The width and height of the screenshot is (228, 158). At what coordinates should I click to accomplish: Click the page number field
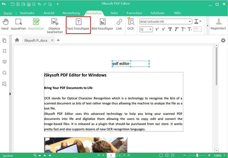[x=111, y=155]
